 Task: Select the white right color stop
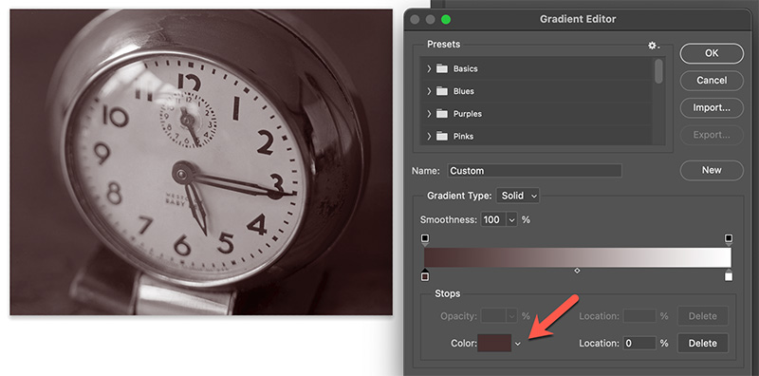729,275
